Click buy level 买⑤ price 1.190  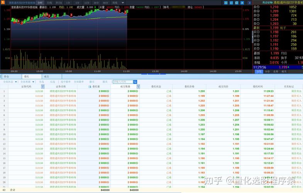(x=274, y=49)
